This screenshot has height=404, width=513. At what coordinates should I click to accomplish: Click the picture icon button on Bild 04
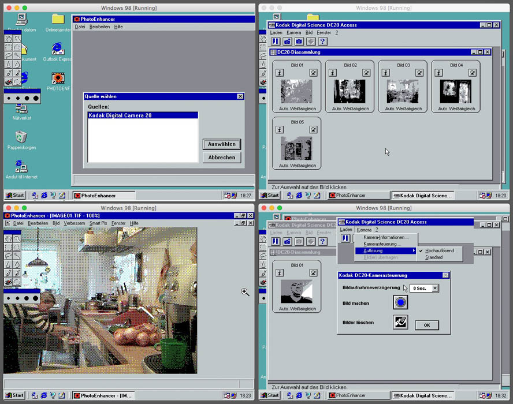tap(473, 73)
